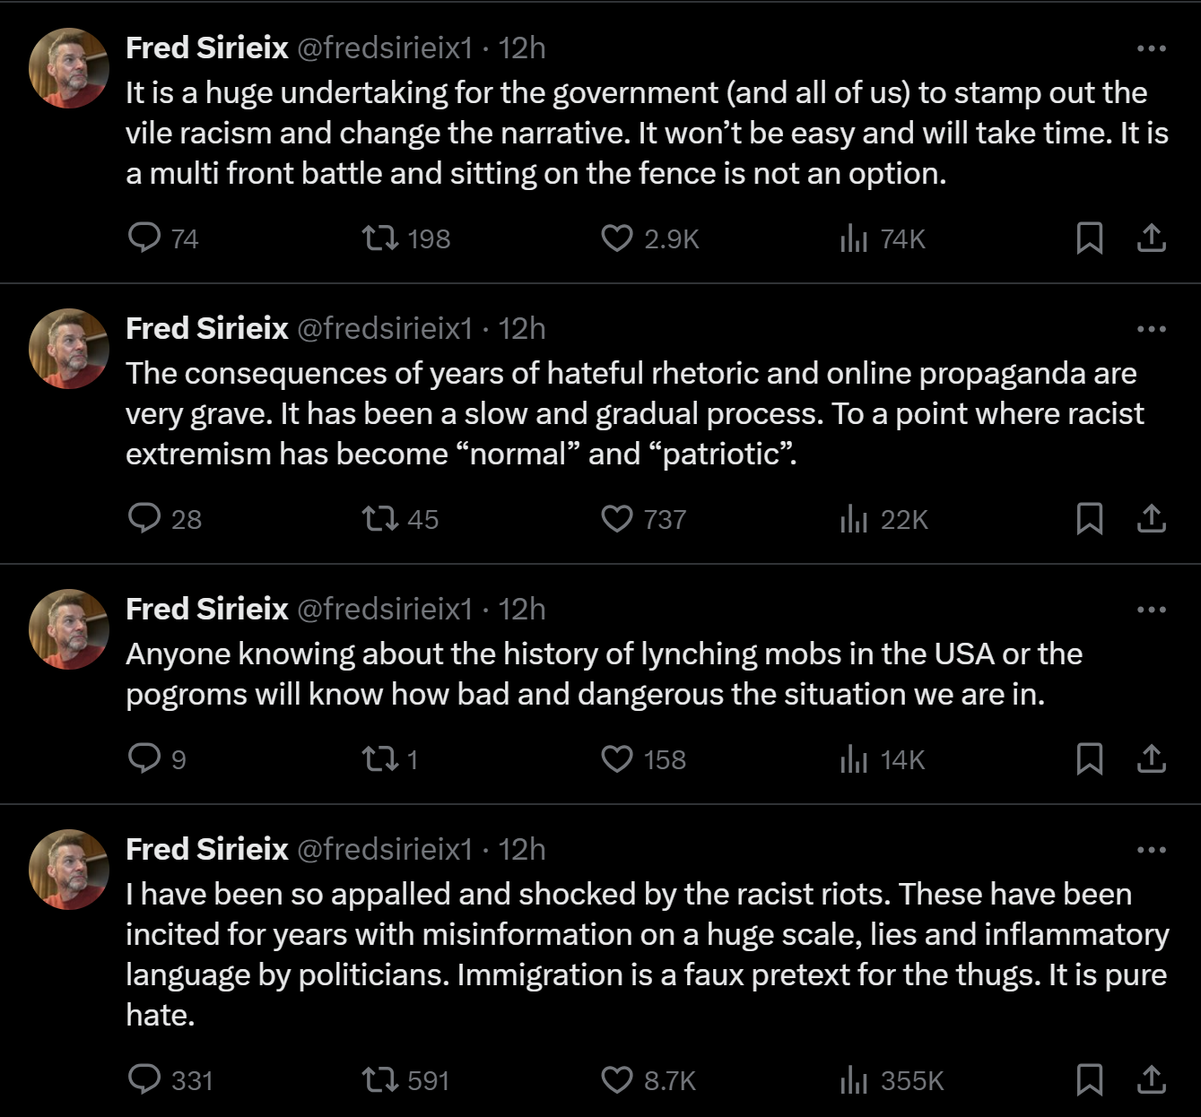Open more options on 'hateful rhetoric' tweet
Screen dimensions: 1201x1117
pos(1151,329)
